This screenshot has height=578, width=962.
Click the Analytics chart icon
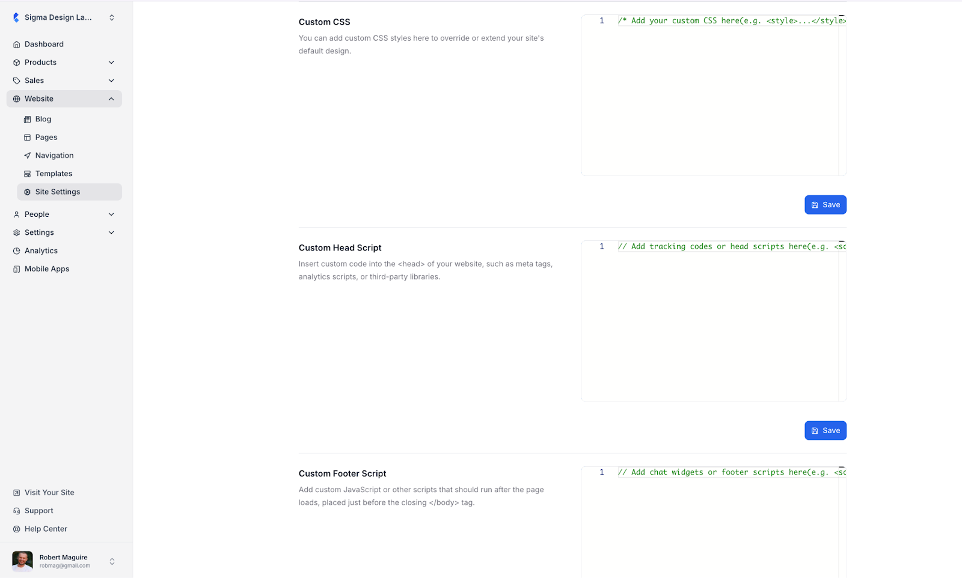pos(17,251)
